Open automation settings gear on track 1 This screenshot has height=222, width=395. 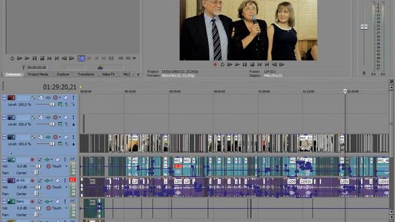tap(55, 97)
